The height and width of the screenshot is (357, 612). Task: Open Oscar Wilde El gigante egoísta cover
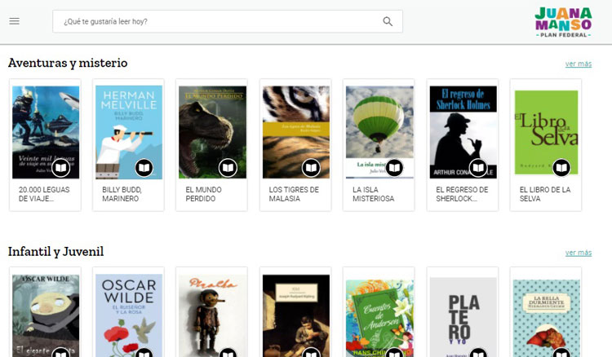pyautogui.click(x=46, y=315)
